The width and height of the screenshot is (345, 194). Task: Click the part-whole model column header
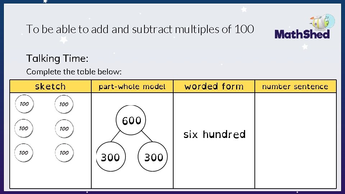[132, 86]
